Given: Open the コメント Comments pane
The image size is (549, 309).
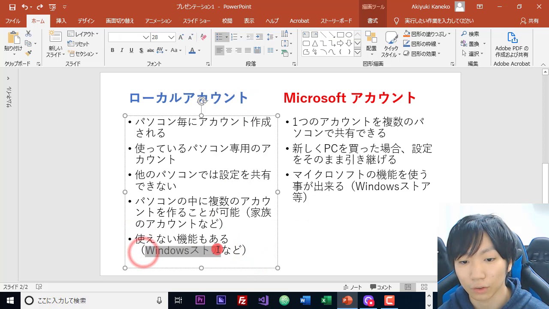Looking at the screenshot, I should coord(381,287).
